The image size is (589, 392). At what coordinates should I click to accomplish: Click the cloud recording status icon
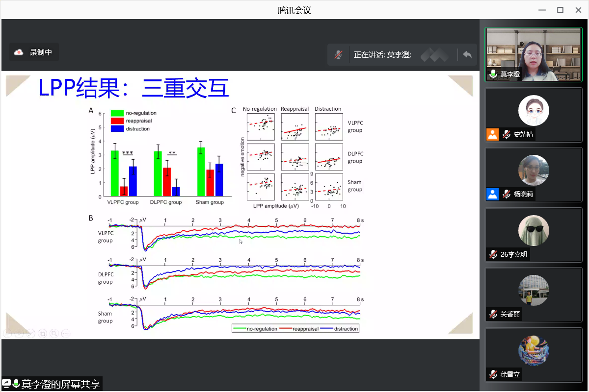[x=19, y=52]
